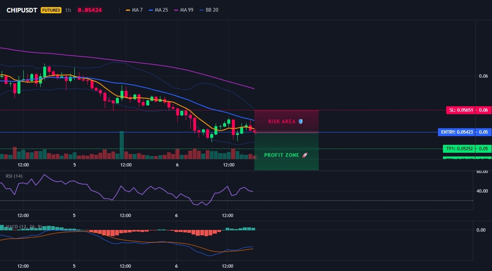Click the CHIPUSDT symbol name
492x271 pixels.
coord(22,10)
